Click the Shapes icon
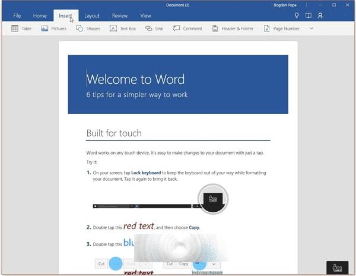 [x=80, y=29]
